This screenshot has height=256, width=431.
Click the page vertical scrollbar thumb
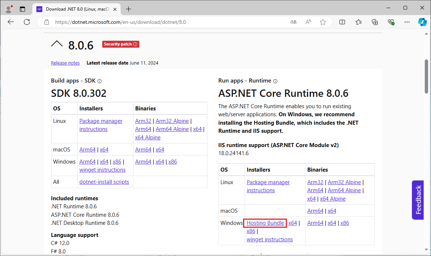click(426, 76)
